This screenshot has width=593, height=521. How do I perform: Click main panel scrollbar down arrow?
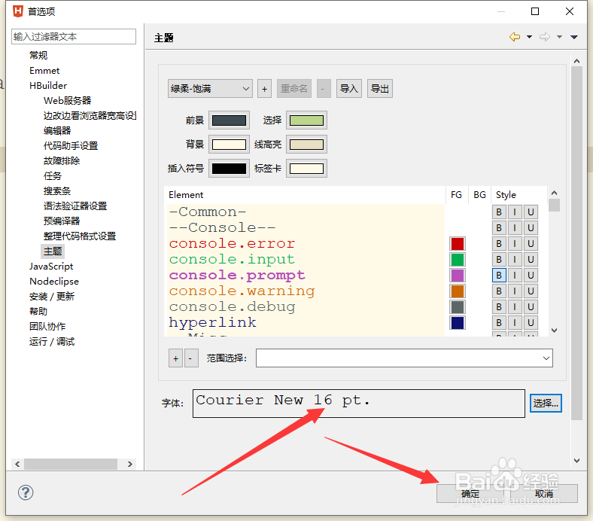(576, 461)
